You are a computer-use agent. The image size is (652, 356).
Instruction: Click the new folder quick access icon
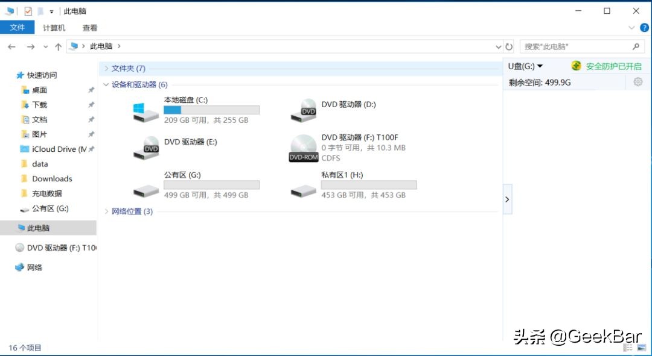pos(40,11)
